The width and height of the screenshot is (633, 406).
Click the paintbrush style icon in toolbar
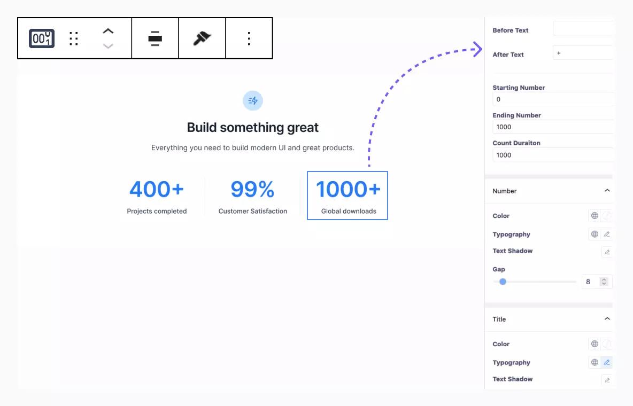(x=202, y=38)
